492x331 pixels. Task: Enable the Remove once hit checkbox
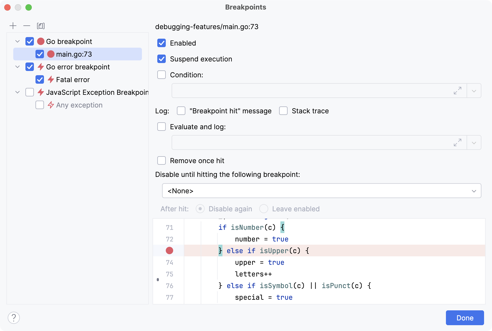click(x=162, y=160)
